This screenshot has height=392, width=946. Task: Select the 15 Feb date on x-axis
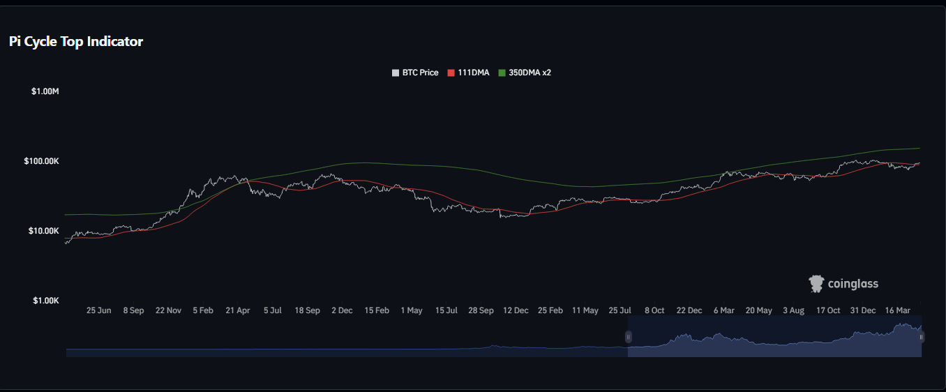point(377,310)
